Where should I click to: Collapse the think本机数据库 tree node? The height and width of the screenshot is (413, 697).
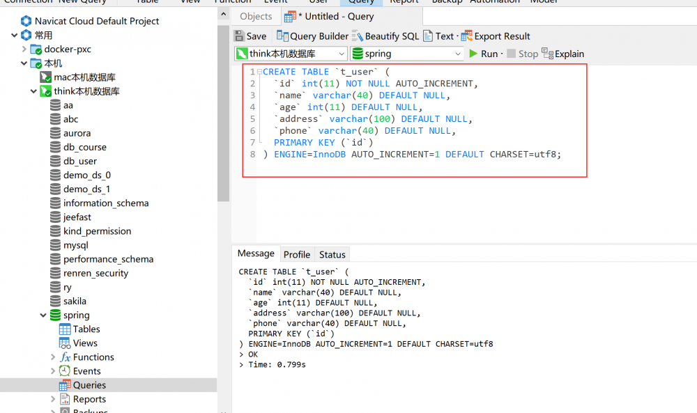(33, 91)
